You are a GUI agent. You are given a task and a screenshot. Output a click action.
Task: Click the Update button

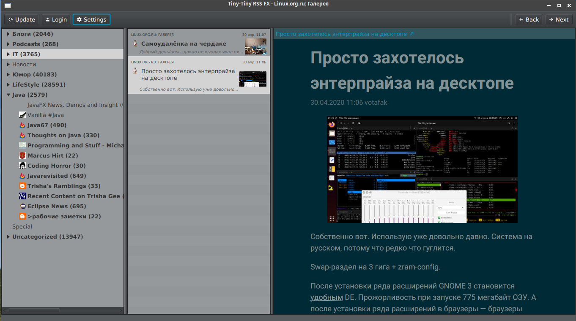pyautogui.click(x=22, y=19)
